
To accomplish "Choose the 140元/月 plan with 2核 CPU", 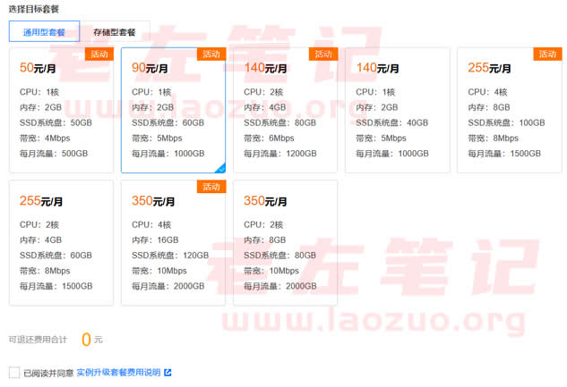I will [x=285, y=110].
